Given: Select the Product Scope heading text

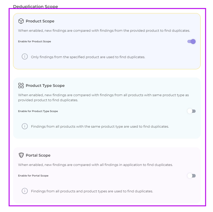Looking at the screenshot, I should pos(40,21).
